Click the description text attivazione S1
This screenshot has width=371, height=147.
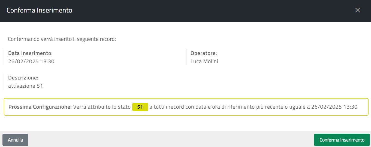click(25, 86)
